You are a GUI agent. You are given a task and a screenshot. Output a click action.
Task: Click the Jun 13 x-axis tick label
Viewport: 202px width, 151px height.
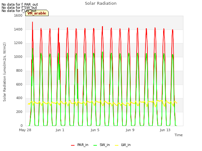(x=165, y=130)
